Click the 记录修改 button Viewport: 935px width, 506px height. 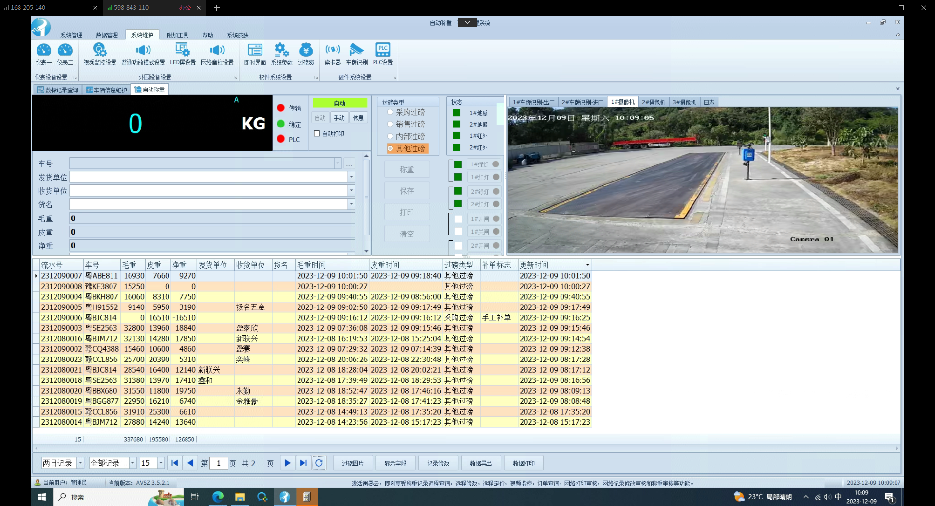coord(438,463)
